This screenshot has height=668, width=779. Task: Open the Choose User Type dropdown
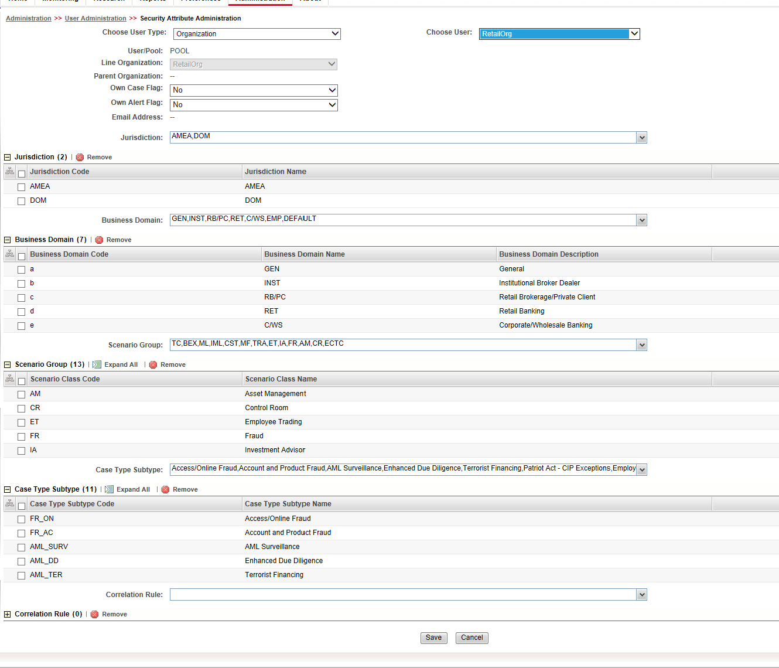pos(257,34)
